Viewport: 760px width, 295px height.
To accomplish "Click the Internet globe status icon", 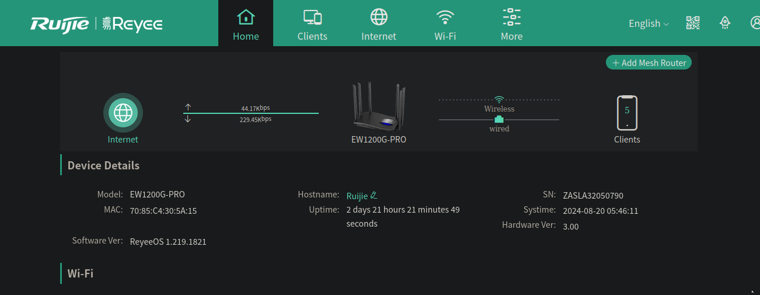I will point(123,112).
